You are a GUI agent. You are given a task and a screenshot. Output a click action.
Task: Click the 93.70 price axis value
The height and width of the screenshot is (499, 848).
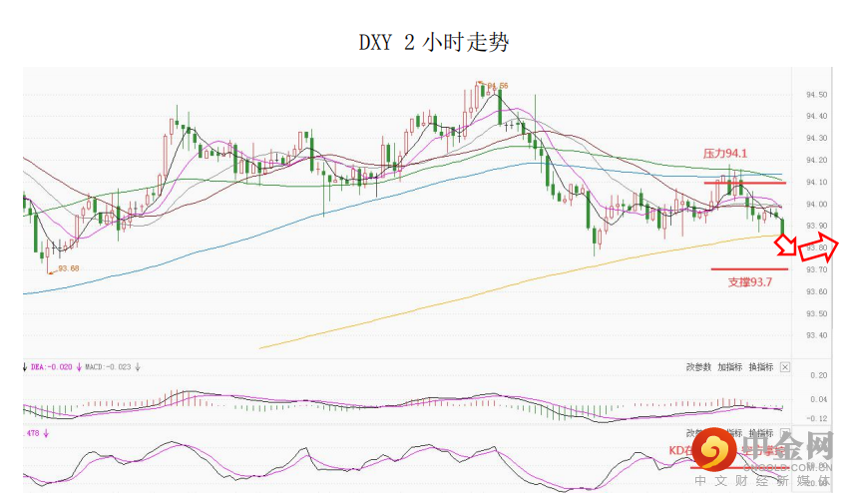pyautogui.click(x=816, y=269)
